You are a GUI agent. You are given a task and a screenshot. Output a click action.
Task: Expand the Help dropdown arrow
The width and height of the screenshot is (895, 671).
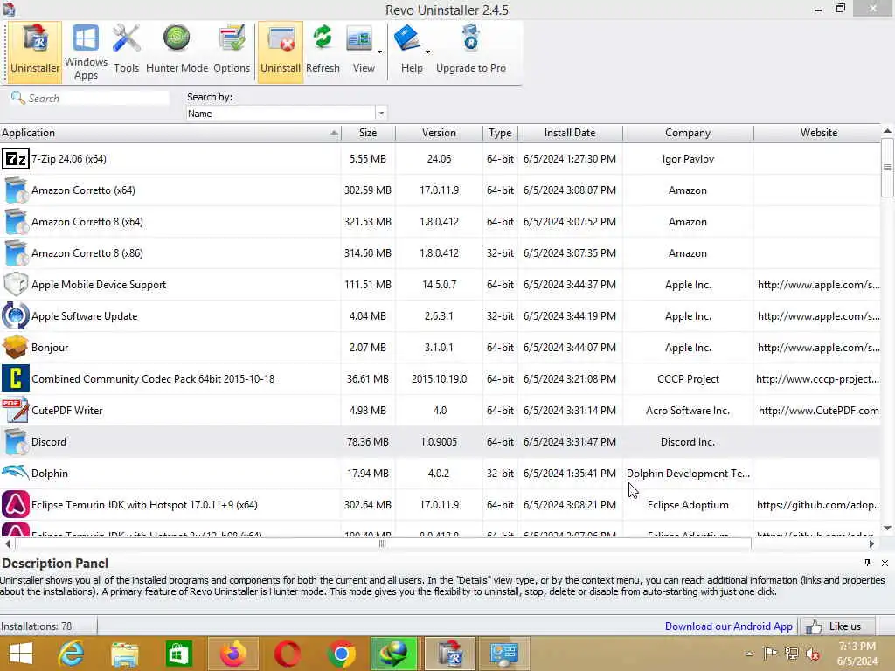pos(427,52)
